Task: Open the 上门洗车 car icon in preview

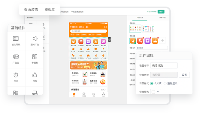Action: (88, 56)
